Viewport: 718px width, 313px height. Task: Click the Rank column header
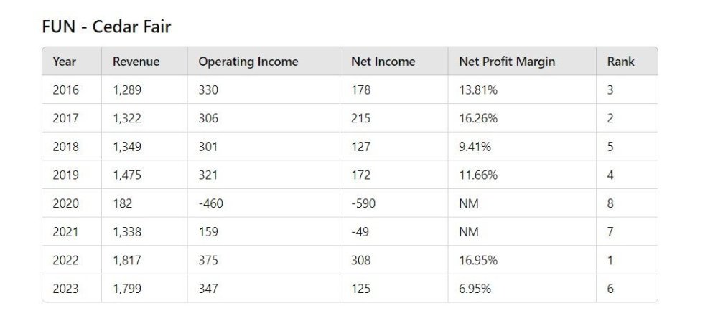[x=620, y=62]
